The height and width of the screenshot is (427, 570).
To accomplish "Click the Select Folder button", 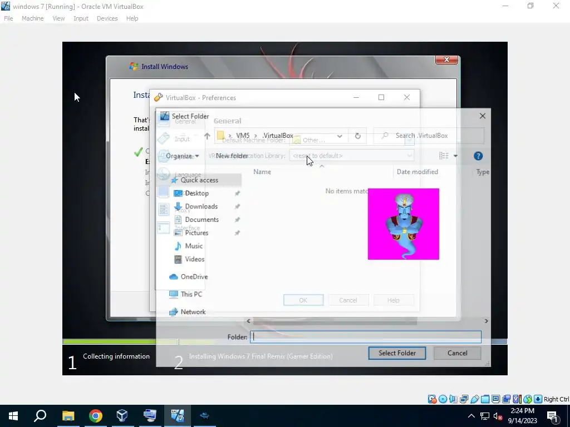I will coord(397,353).
